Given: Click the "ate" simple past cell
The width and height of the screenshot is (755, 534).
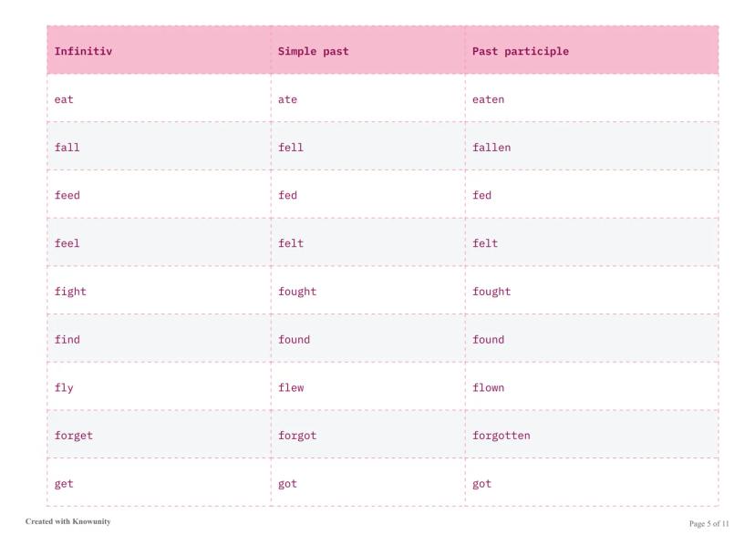Looking at the screenshot, I should pyautogui.click(x=287, y=99).
